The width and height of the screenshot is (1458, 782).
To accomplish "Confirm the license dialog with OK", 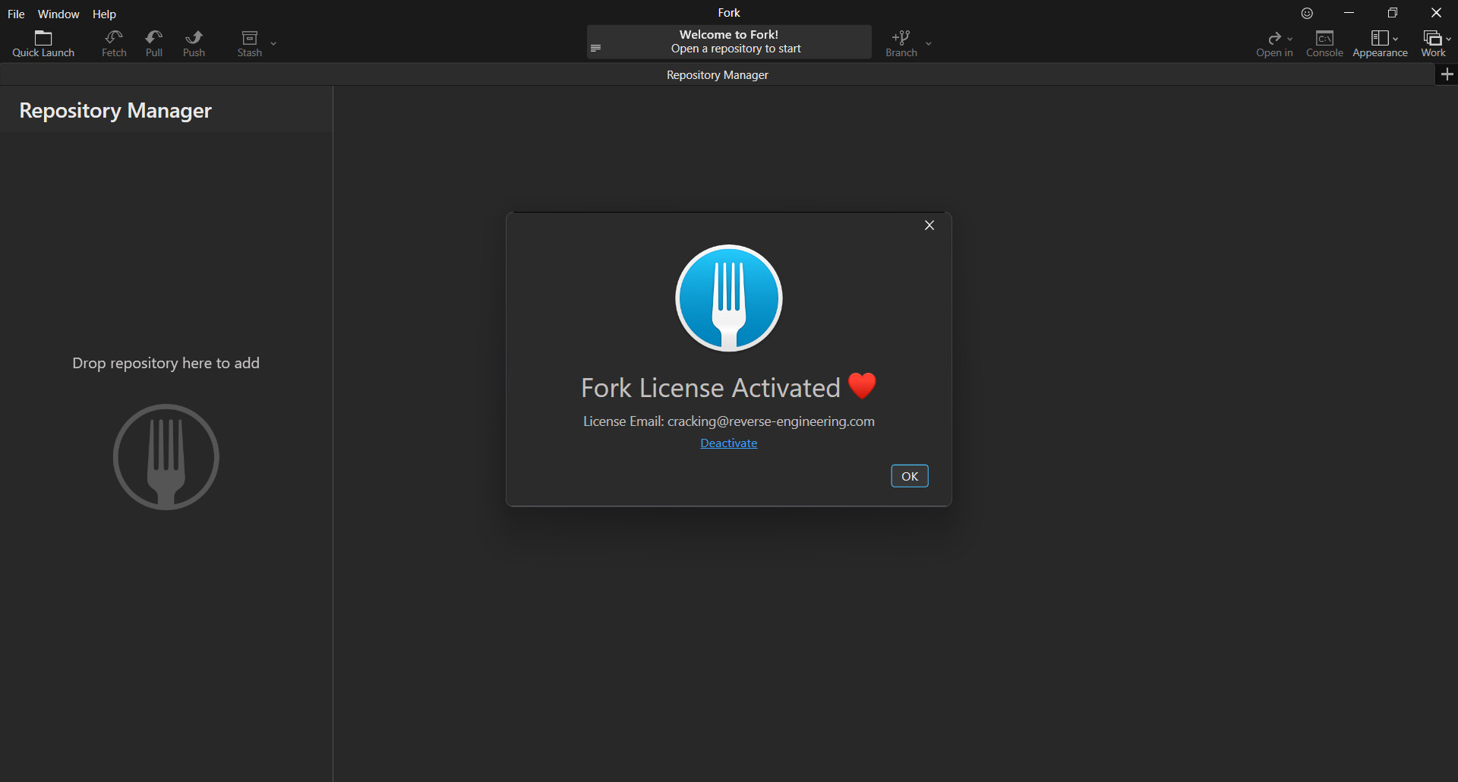I will coord(909,476).
